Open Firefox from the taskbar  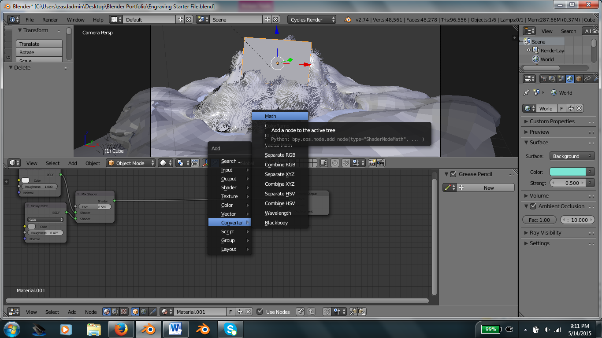(120, 329)
